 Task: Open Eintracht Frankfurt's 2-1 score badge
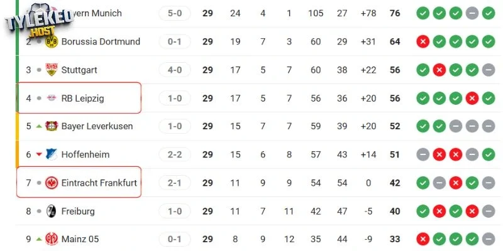[175, 183]
